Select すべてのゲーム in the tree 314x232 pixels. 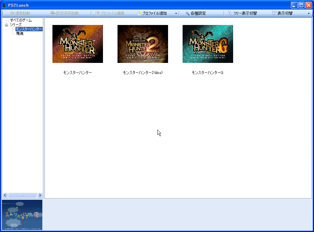[x=21, y=20]
